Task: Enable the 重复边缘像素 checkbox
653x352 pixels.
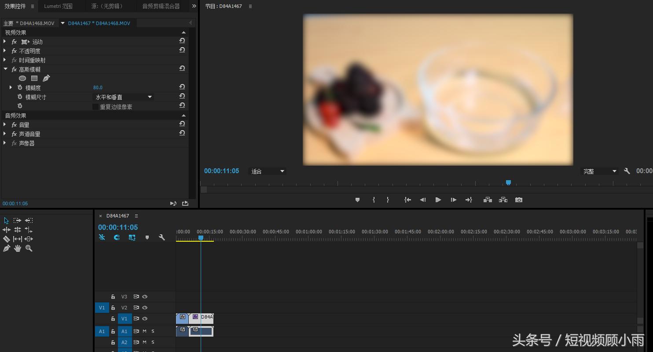Action: coord(95,107)
